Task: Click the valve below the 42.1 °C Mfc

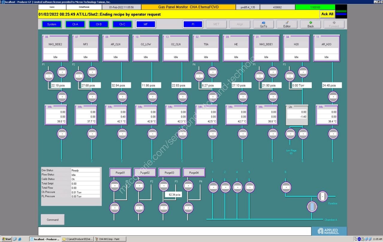Action: pyautogui.click(x=122, y=134)
